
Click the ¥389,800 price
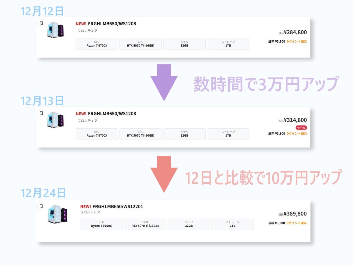click(x=295, y=214)
